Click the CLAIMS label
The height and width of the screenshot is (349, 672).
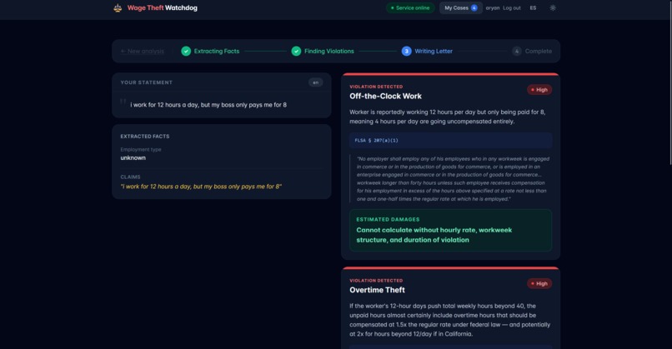click(x=130, y=177)
